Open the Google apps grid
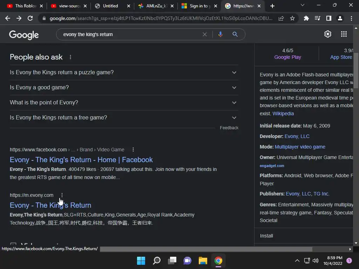359x269 pixels. tap(344, 34)
